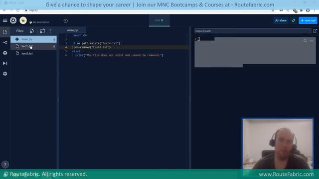This screenshot has width=319, height=179.
Task: Open the hamburger menu in the header
Action: [x=5, y=20]
